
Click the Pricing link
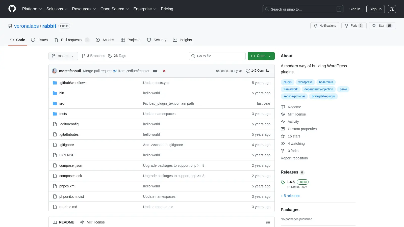point(167,9)
